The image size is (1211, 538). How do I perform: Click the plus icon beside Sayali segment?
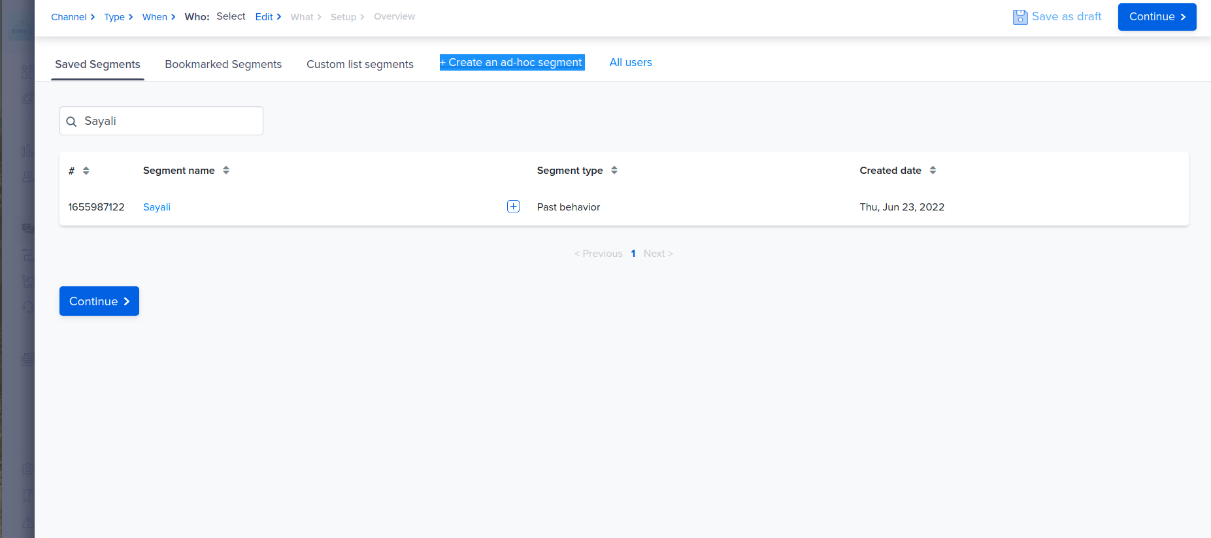513,207
